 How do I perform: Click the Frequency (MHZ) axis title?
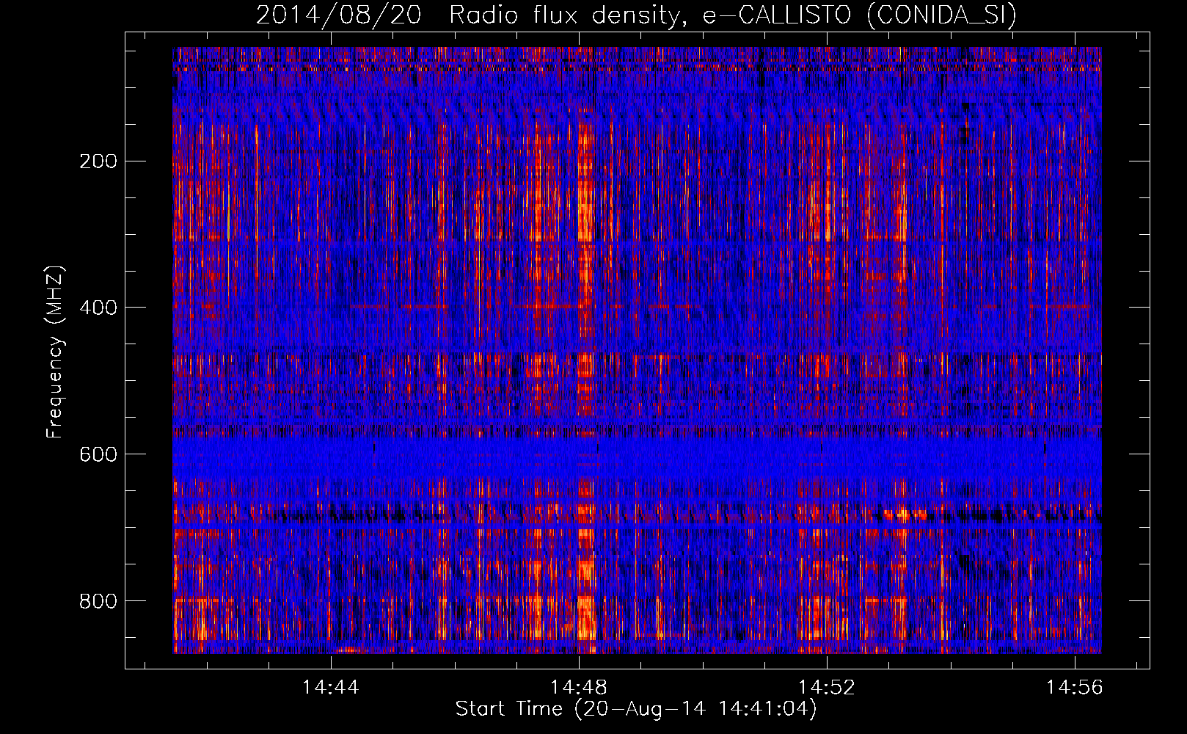coord(55,352)
